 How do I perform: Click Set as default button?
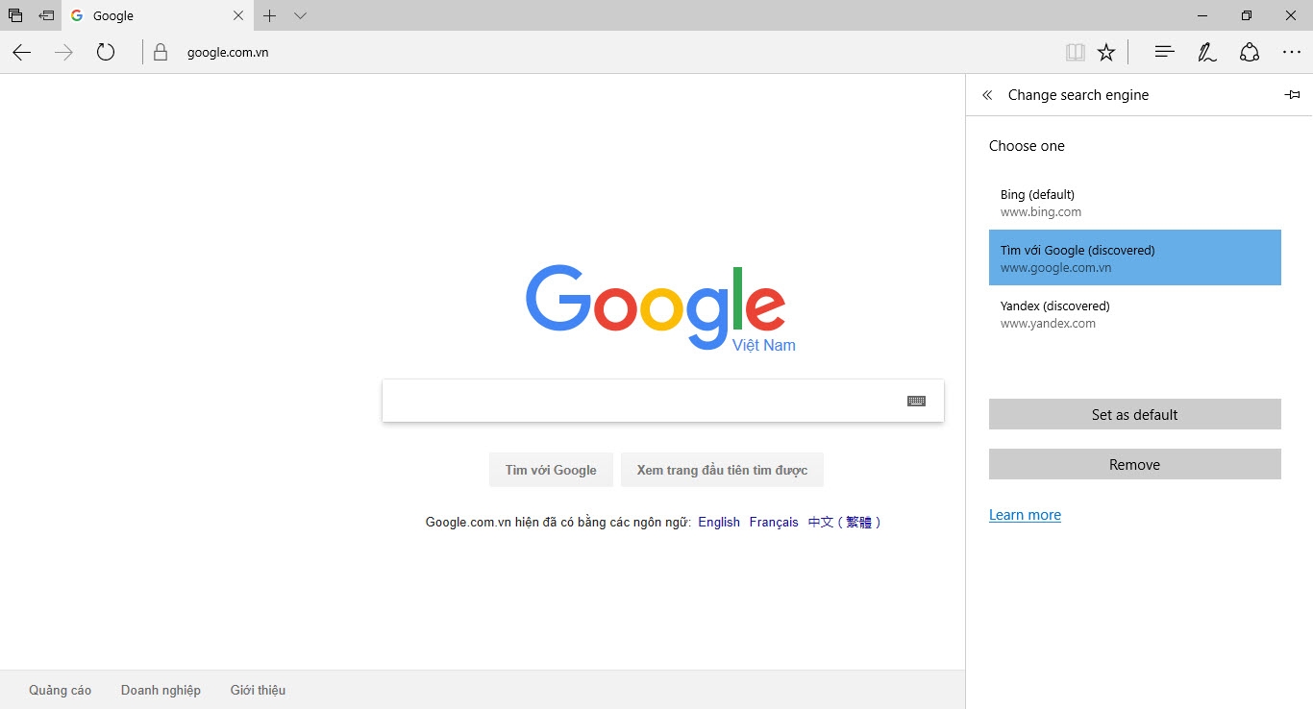click(x=1135, y=414)
